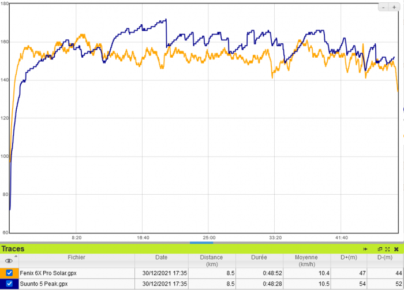Uncheck the Fenix 6X Pro Solar trace
404x290 pixels.
(x=9, y=273)
